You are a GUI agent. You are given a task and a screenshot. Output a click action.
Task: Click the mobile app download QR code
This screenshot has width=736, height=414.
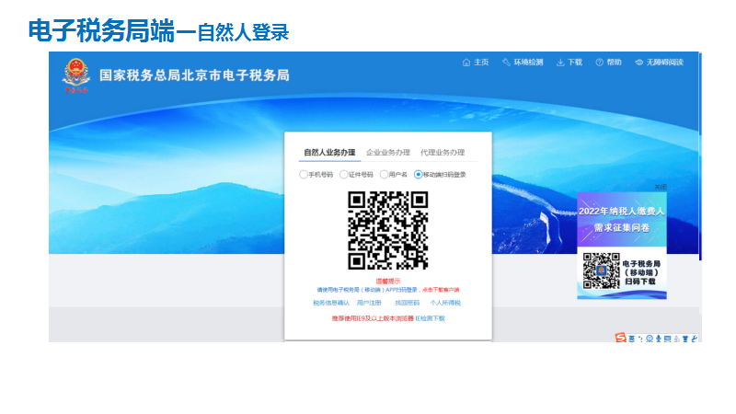coord(602,270)
